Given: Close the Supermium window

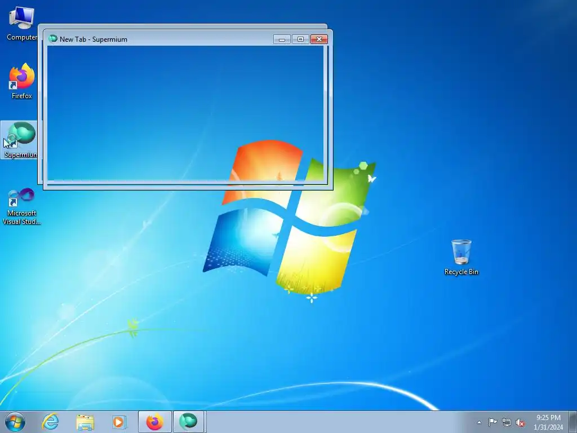Looking at the screenshot, I should coord(319,39).
